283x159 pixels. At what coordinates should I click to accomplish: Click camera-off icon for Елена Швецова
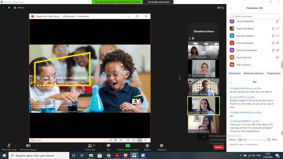[x=277, y=43]
